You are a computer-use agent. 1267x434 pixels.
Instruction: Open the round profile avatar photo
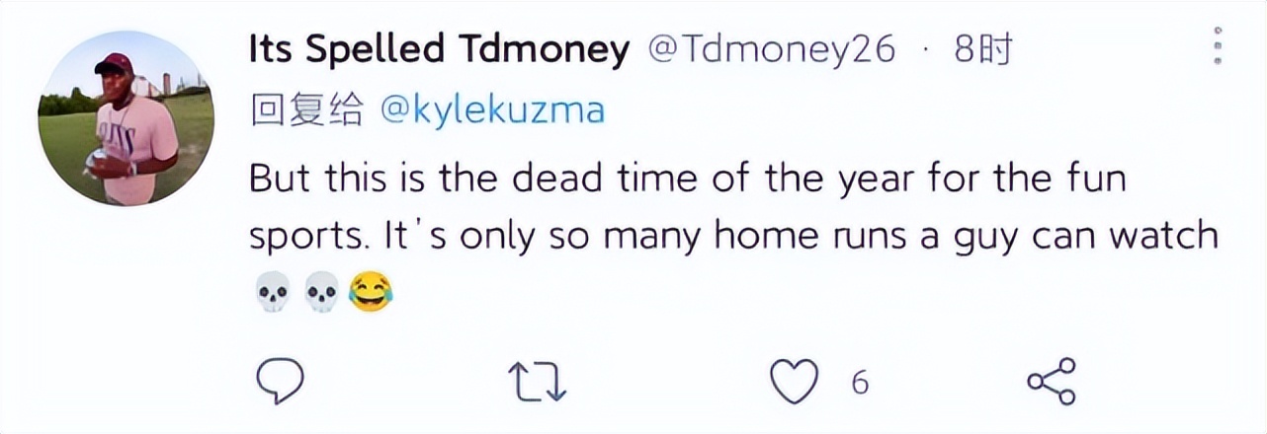(126, 116)
